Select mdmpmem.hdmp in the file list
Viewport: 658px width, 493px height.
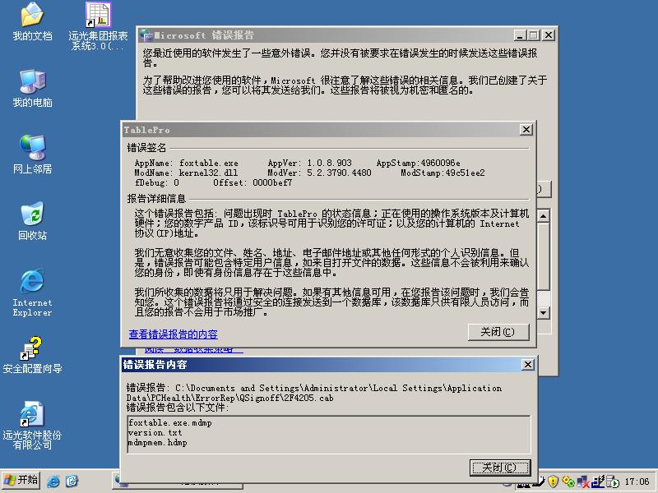point(158,443)
